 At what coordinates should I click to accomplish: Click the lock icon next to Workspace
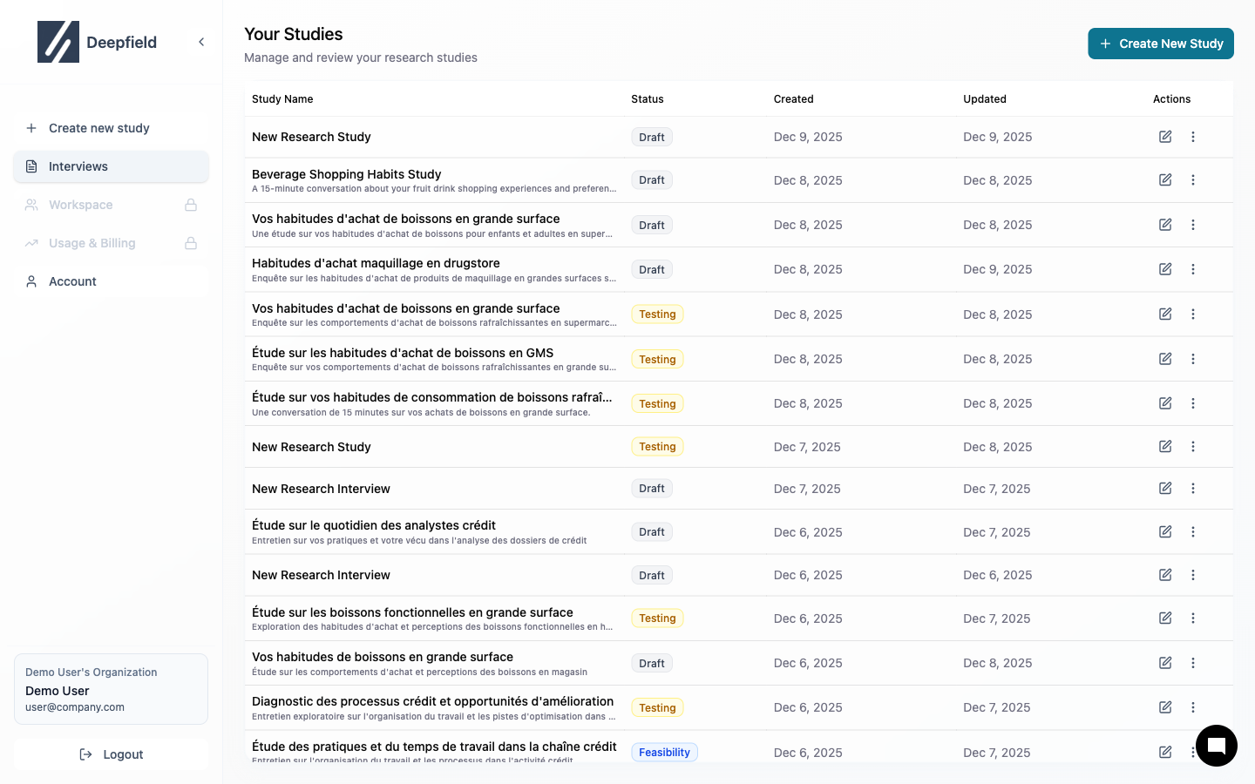tap(190, 205)
